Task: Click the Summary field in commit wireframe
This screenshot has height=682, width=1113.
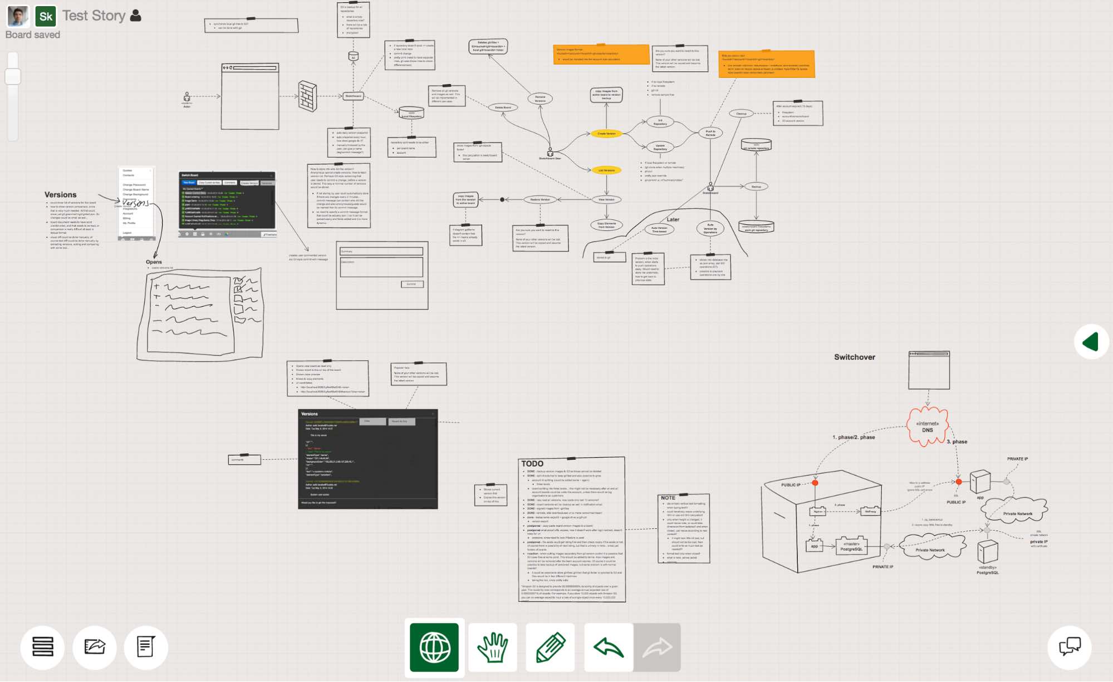Action: [x=381, y=251]
